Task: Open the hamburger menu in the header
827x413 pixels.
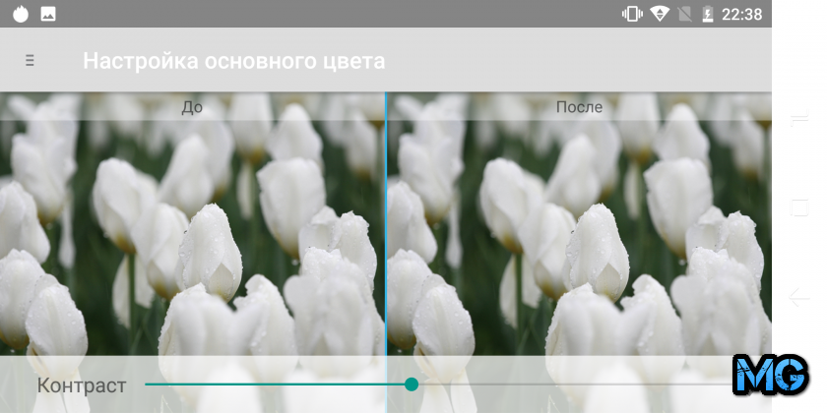Action: (30, 61)
